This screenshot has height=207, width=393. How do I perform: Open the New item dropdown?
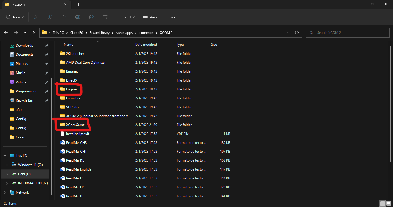(15, 17)
